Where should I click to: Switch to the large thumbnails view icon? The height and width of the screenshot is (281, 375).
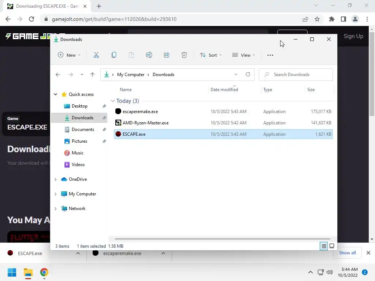pyautogui.click(x=332, y=246)
